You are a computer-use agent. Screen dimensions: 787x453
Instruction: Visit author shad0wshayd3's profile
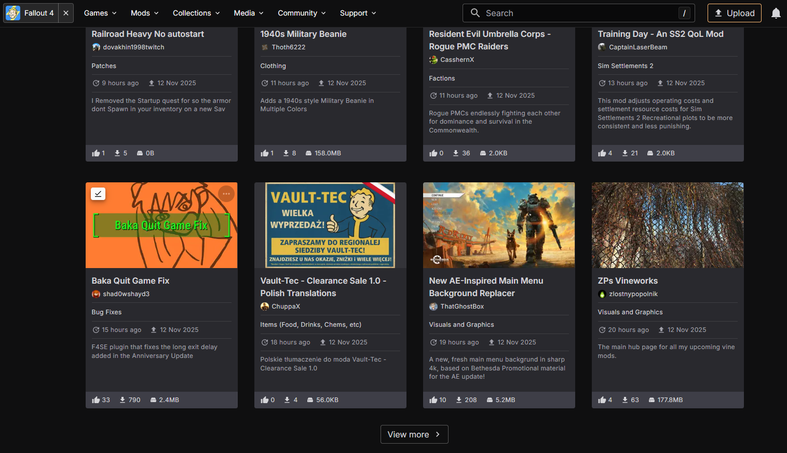coord(126,294)
